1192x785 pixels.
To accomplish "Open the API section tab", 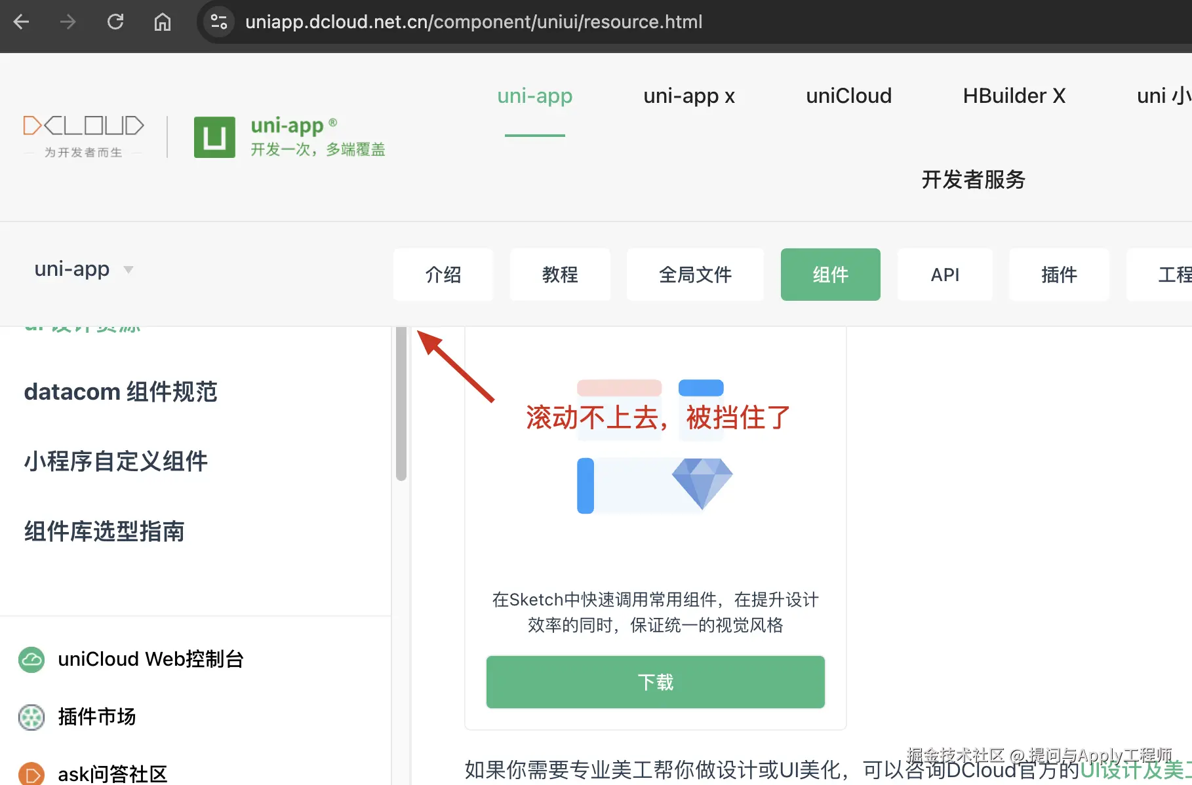I will [945, 275].
